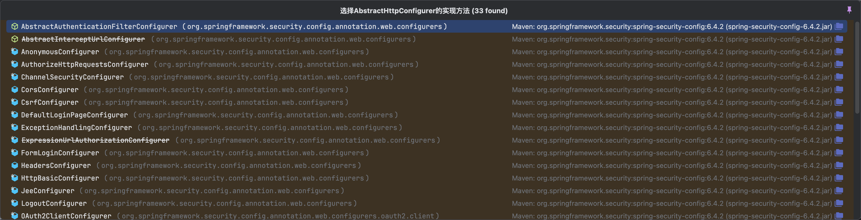Click the library folder icon on CorsConfigurer row
This screenshot has width=861, height=220.
[839, 89]
